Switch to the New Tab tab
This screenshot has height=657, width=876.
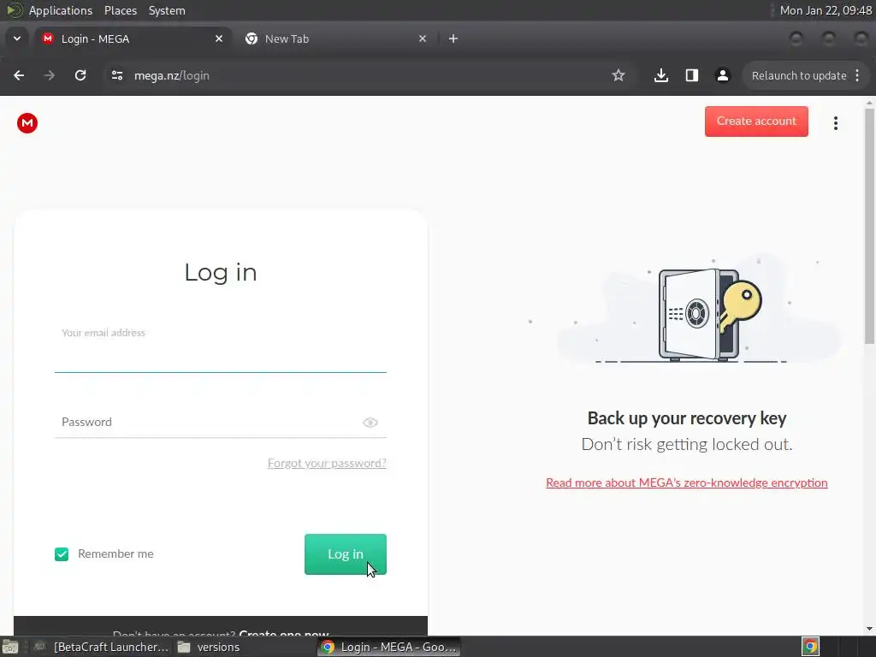coord(334,38)
